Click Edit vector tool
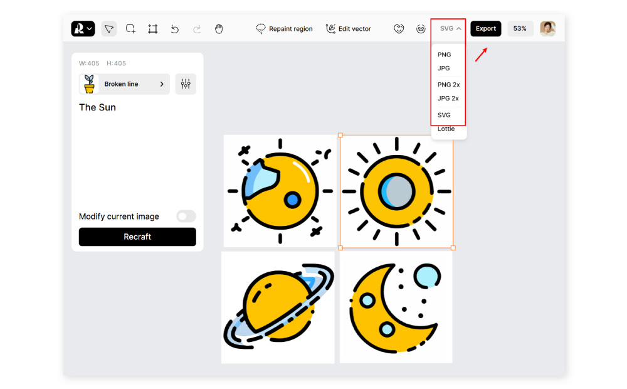 pos(348,29)
